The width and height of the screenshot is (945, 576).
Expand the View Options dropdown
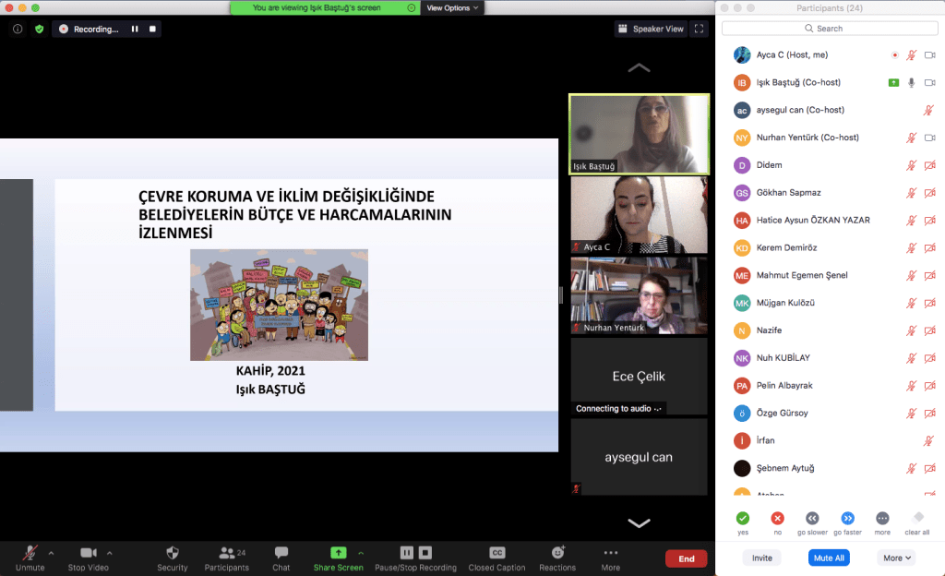click(x=452, y=7)
